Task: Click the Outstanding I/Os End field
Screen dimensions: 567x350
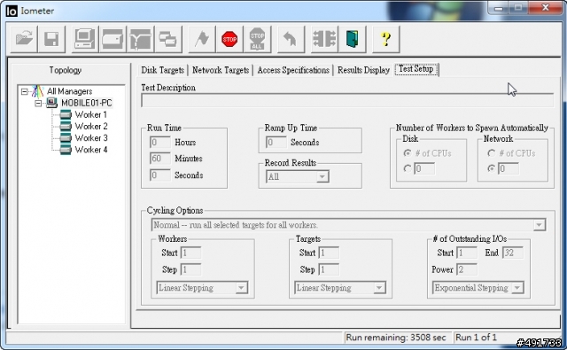Action: [513, 253]
